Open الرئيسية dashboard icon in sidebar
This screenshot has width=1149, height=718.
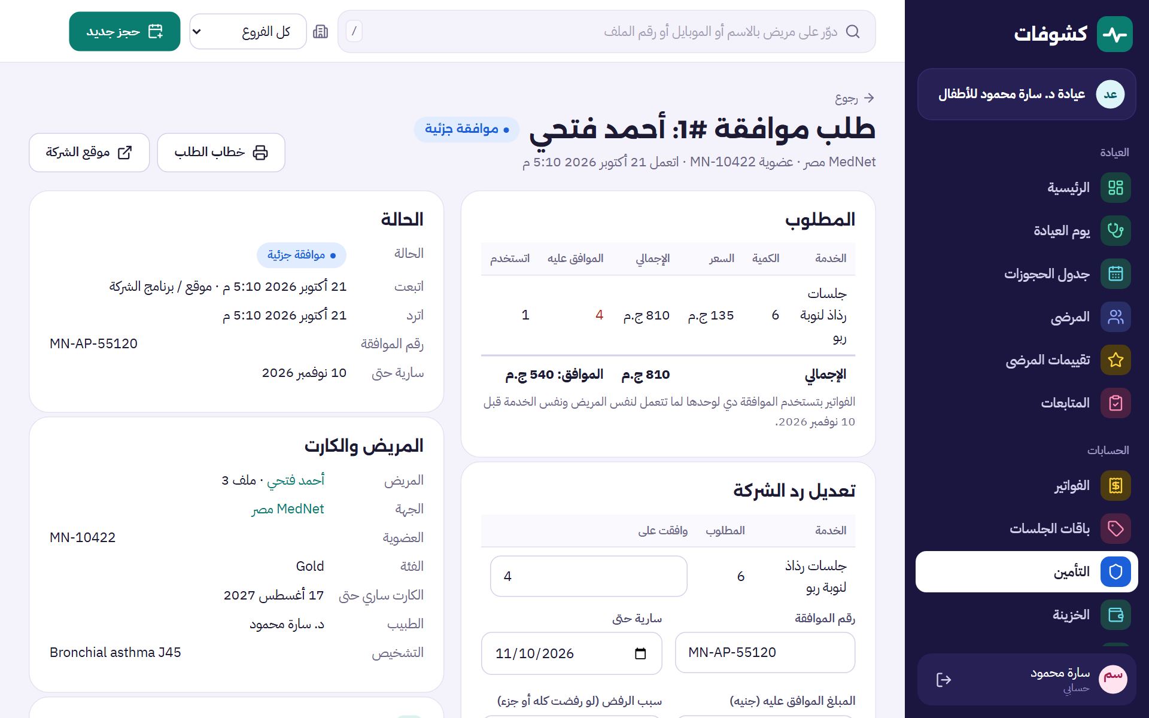coord(1115,188)
